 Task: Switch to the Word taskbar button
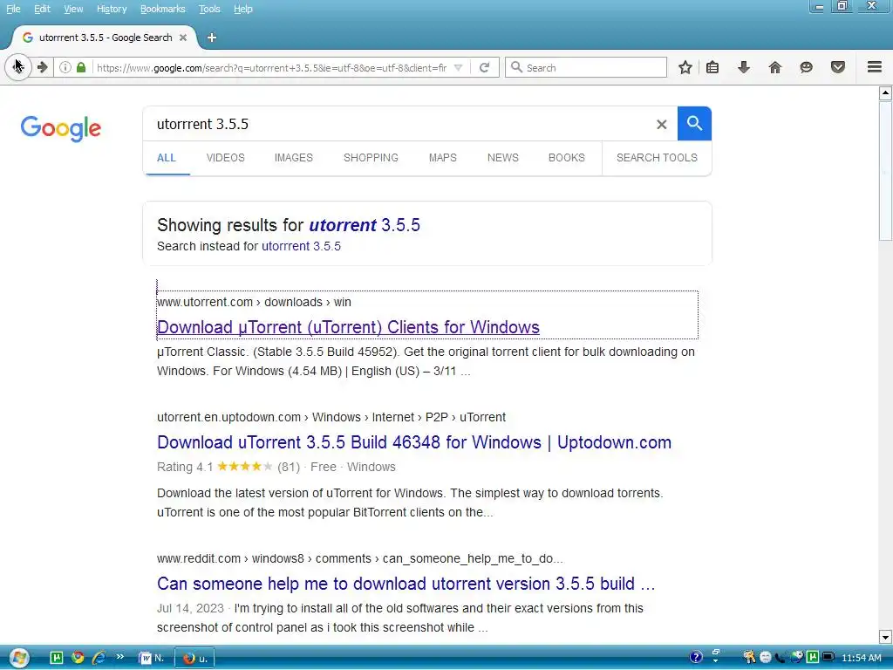[x=153, y=658]
